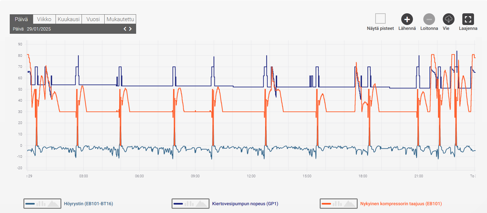Toggle Nykyinen kompressorin taajuus (EB101) series label
The width and height of the screenshot is (487, 213).
(x=401, y=204)
